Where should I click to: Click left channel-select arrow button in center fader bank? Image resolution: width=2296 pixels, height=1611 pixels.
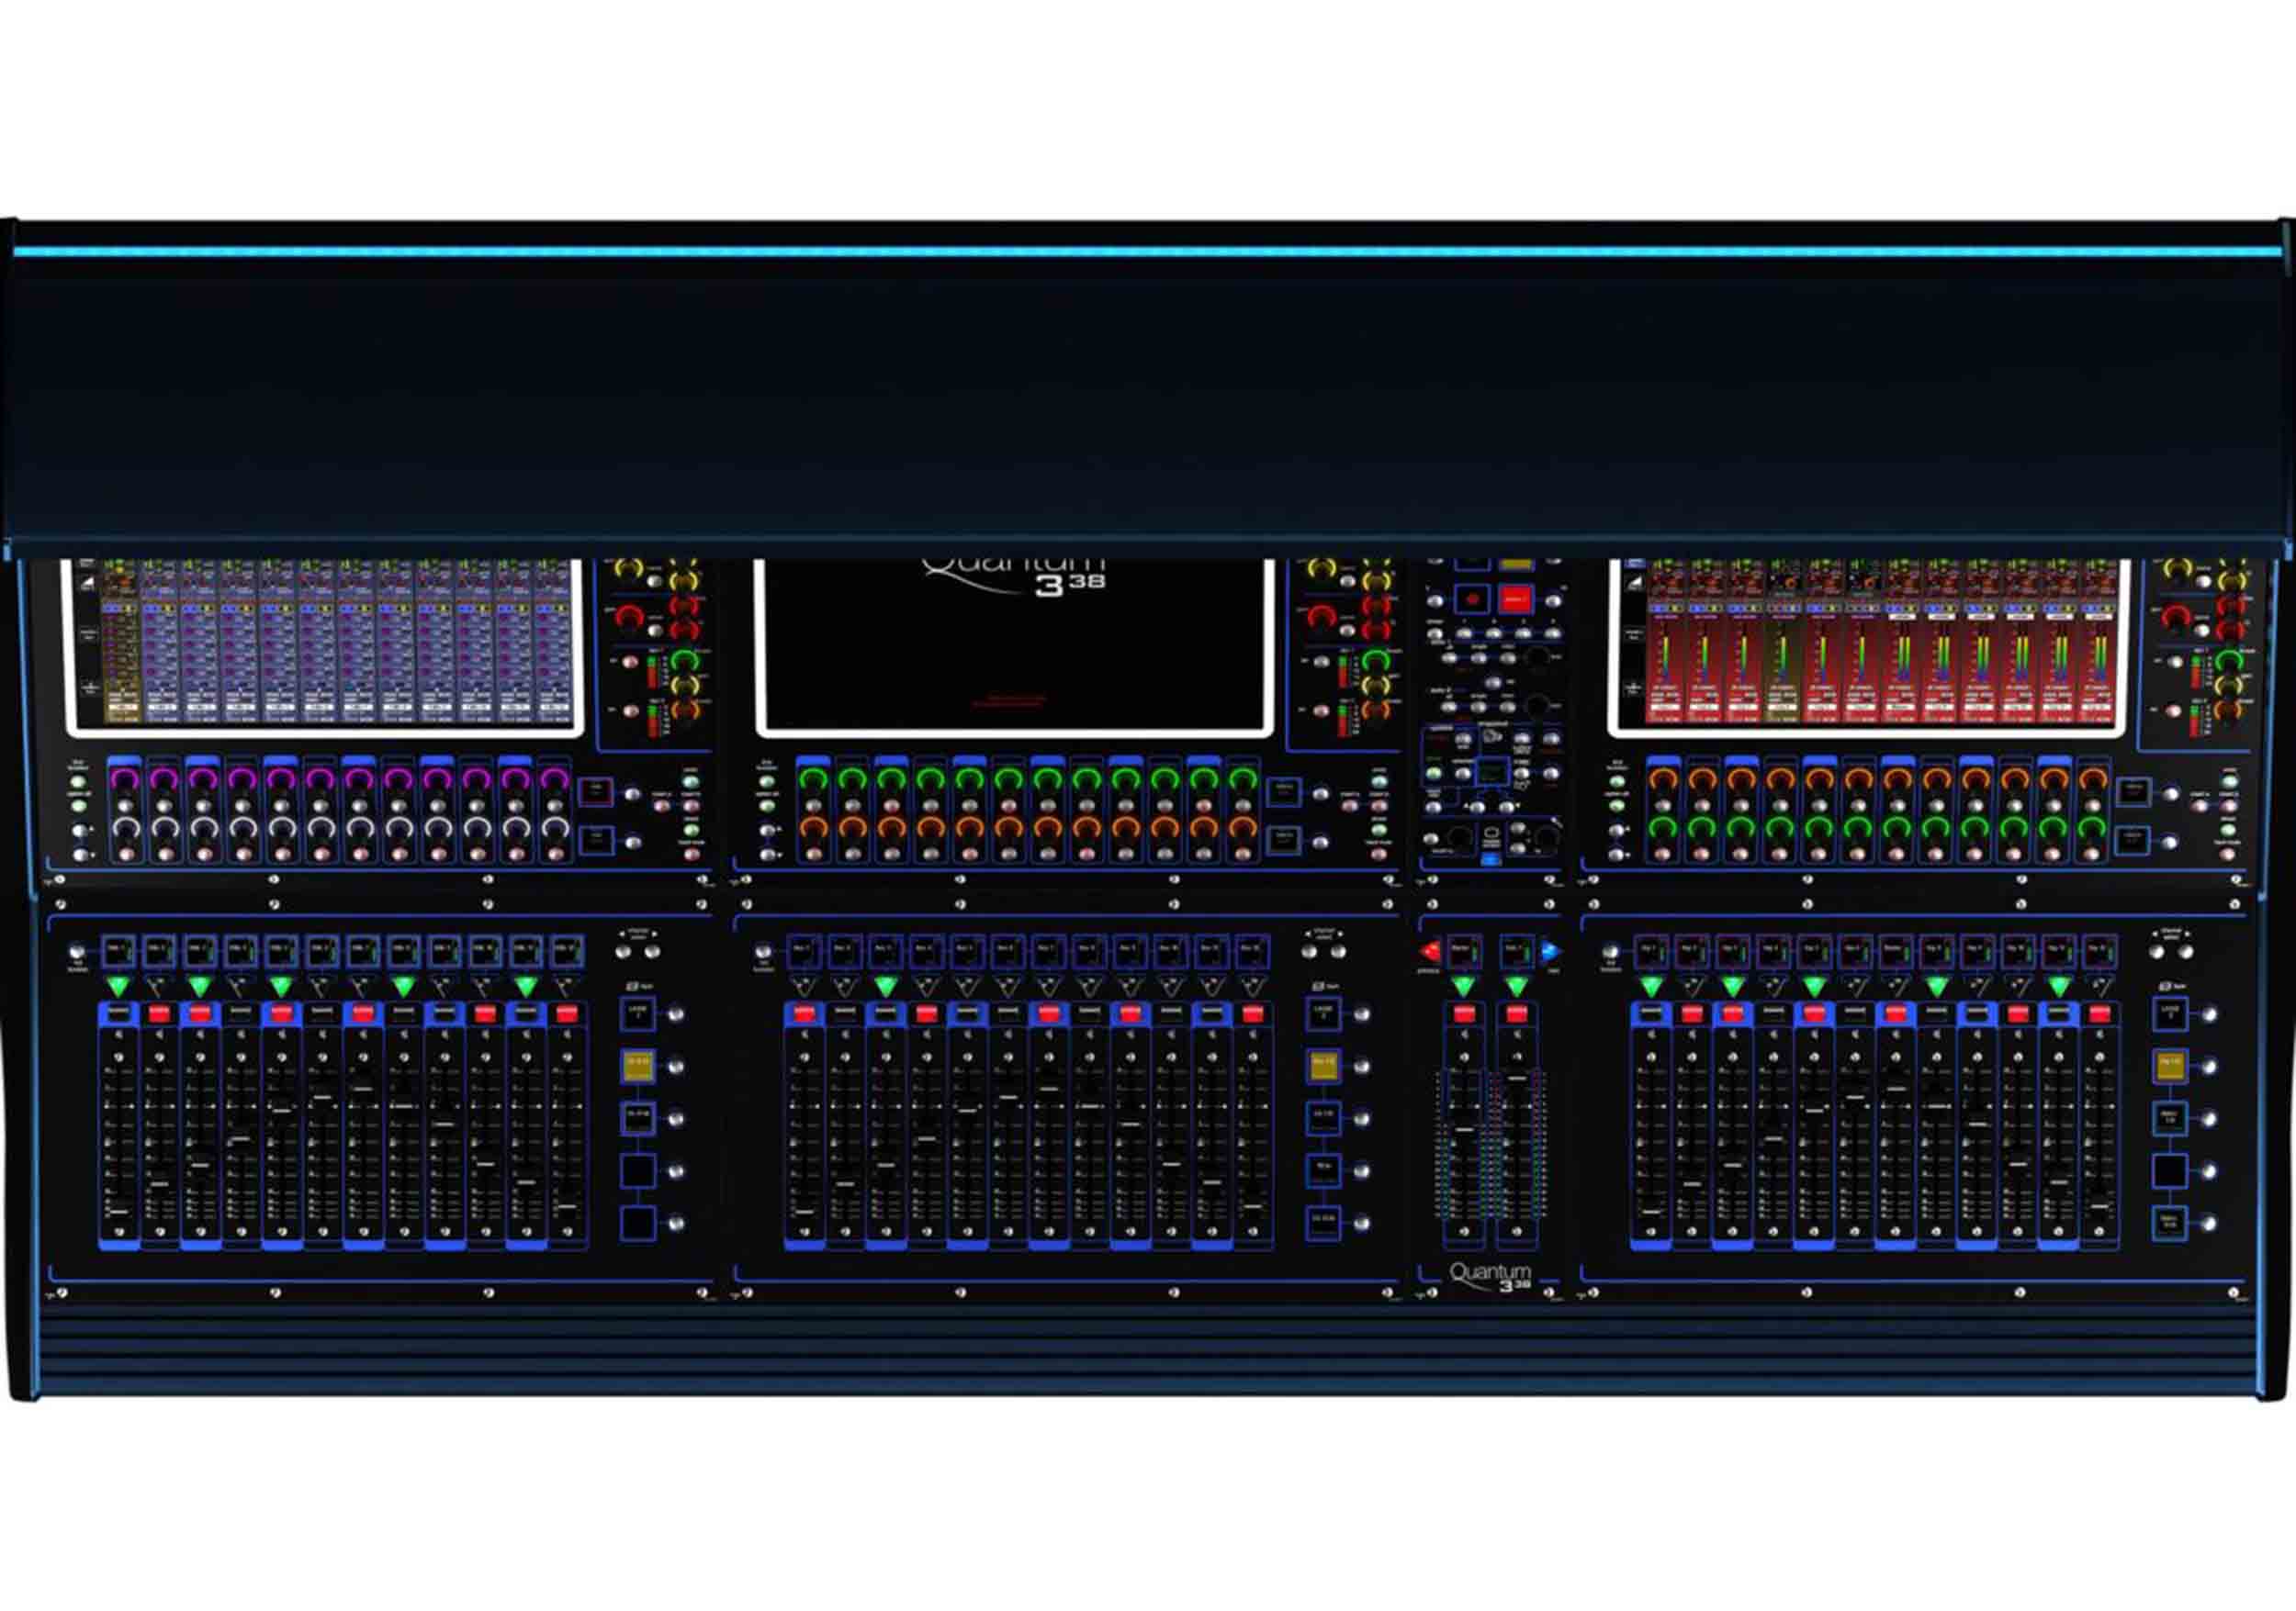(x=1309, y=951)
